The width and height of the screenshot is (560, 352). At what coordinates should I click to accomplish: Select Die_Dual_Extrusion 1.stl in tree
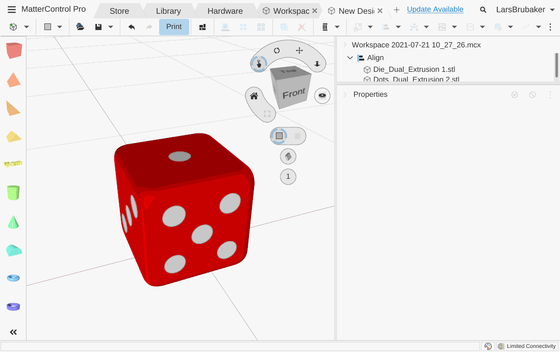414,69
